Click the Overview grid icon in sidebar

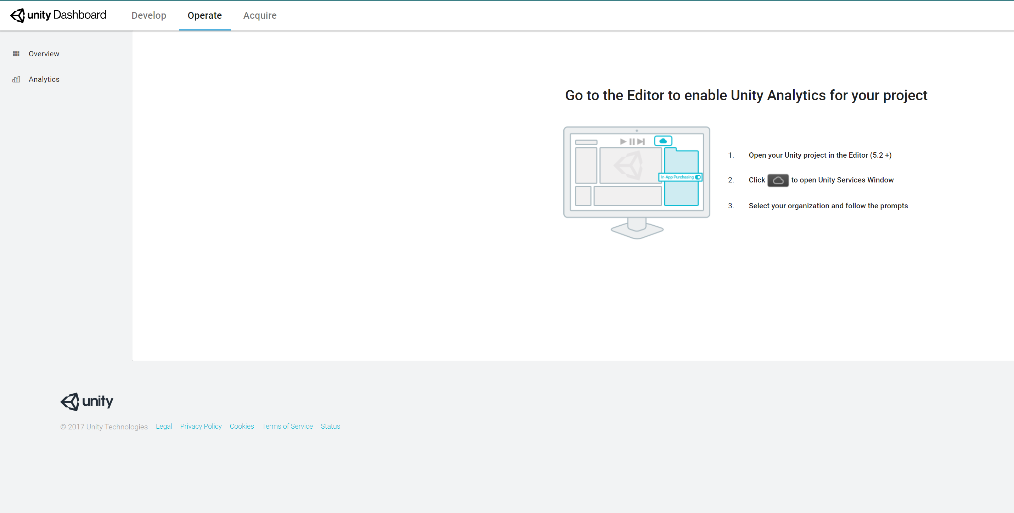16,54
